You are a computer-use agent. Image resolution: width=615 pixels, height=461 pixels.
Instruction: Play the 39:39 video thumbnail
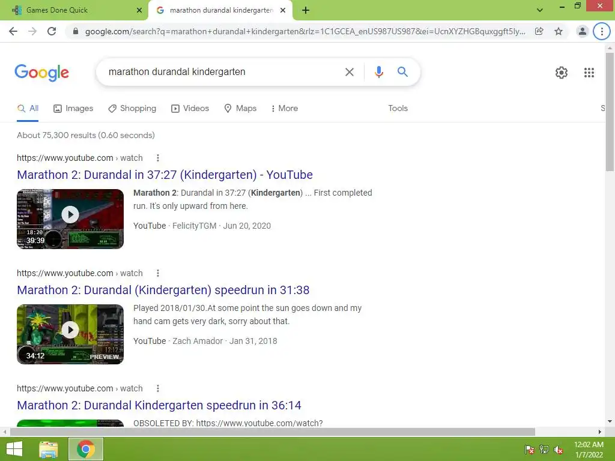(70, 218)
